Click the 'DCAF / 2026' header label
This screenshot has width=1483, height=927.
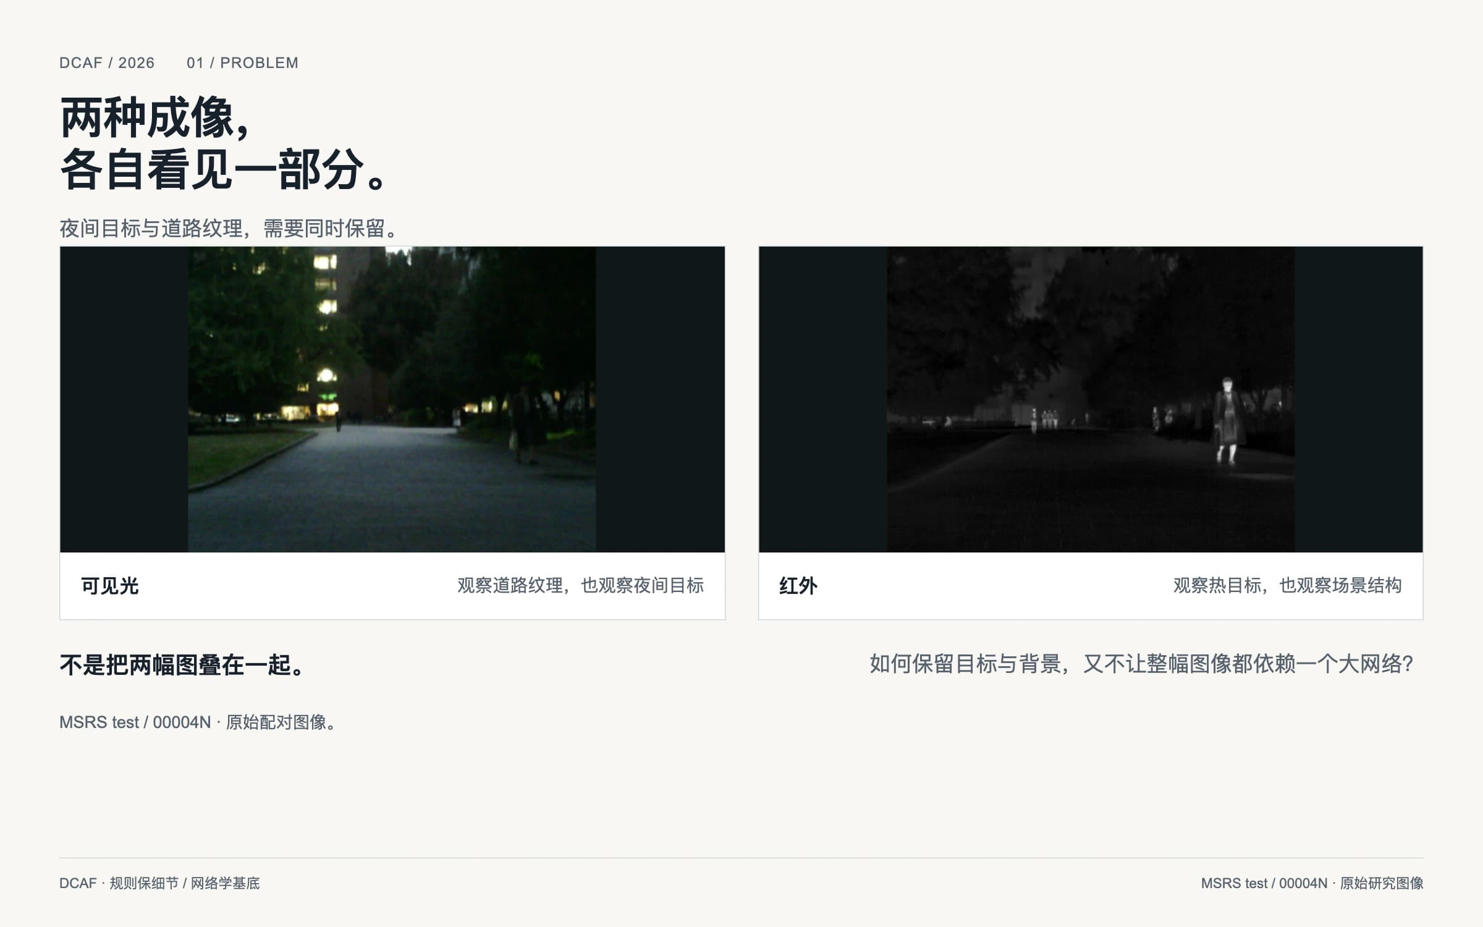107,63
